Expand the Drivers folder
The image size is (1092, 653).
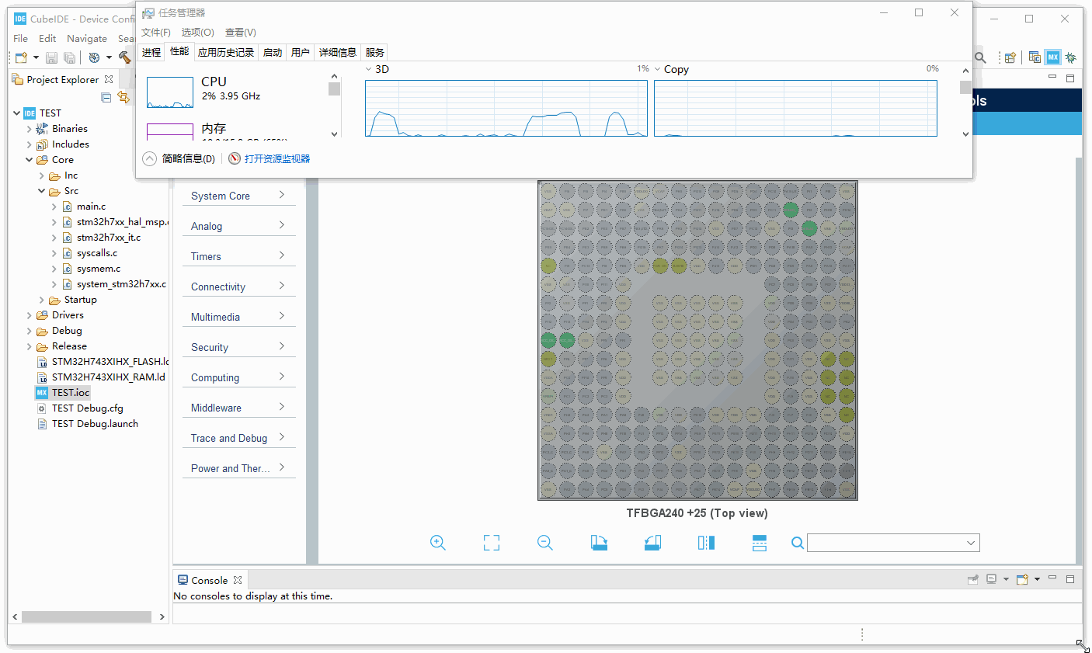point(30,315)
